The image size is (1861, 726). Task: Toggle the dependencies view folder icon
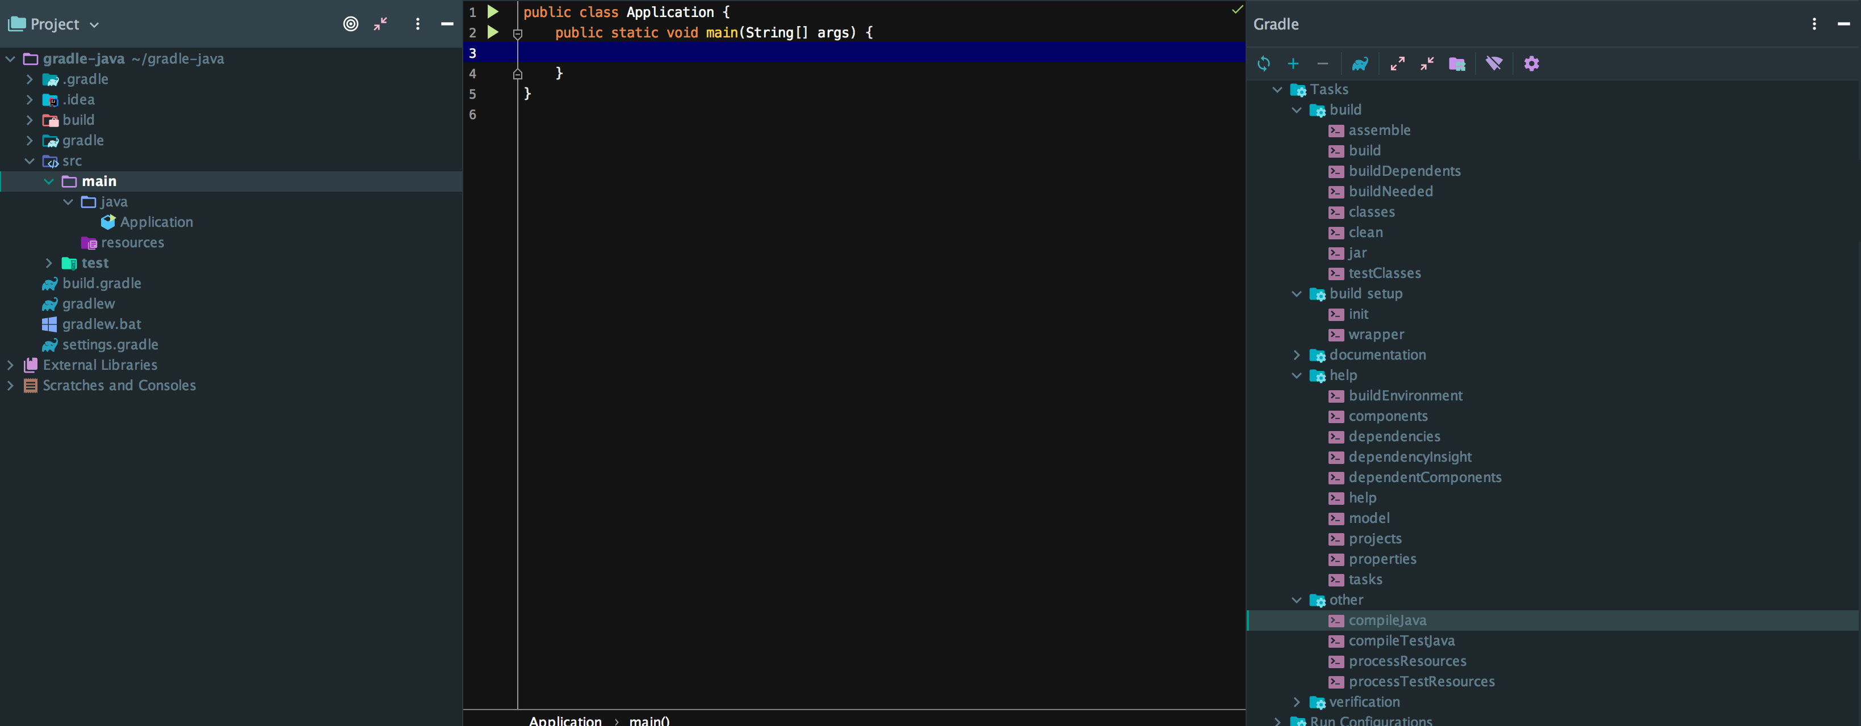click(1457, 64)
